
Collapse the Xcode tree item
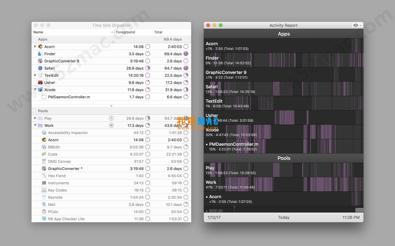tap(35, 90)
